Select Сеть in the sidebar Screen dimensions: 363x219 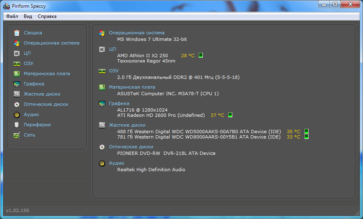[29, 135]
